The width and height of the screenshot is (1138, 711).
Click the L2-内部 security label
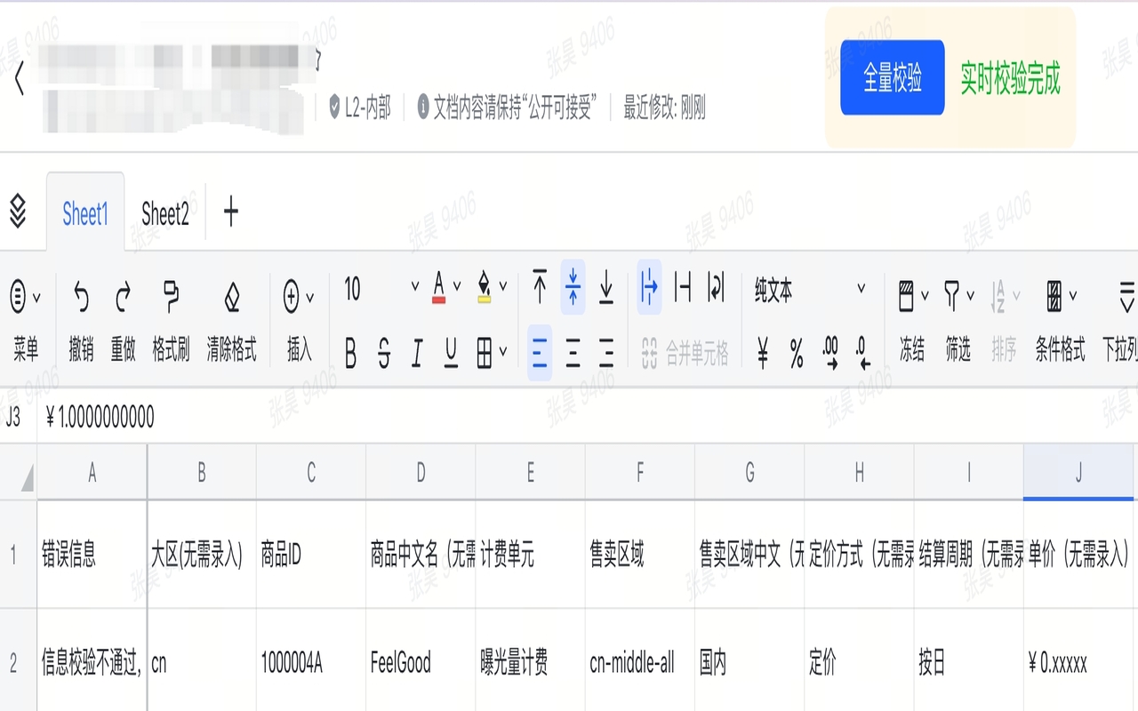pos(360,109)
